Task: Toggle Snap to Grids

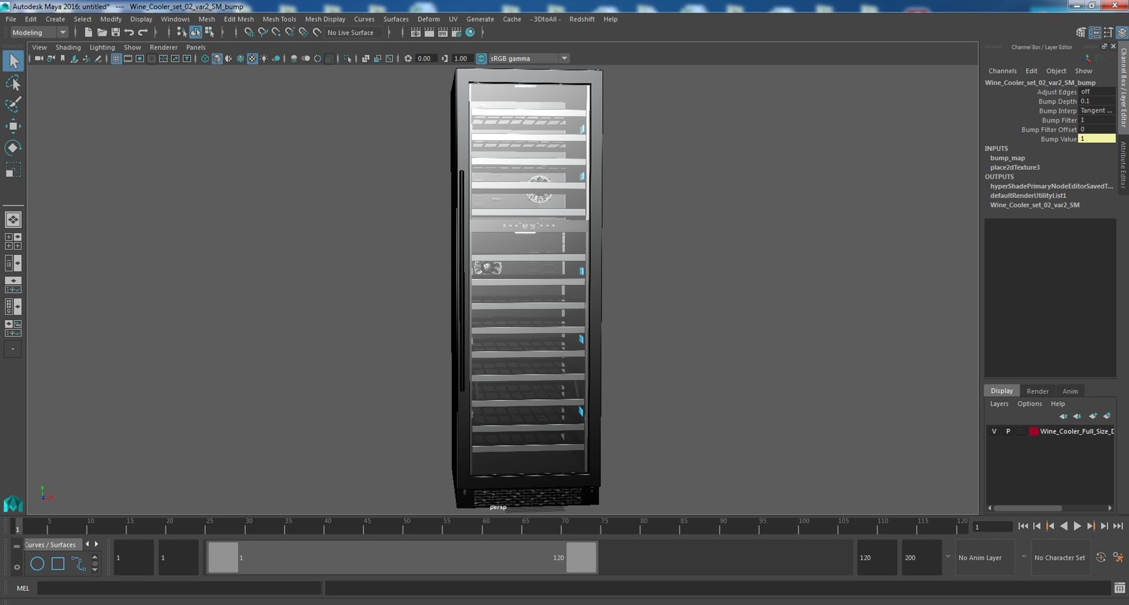Action: coord(249,32)
